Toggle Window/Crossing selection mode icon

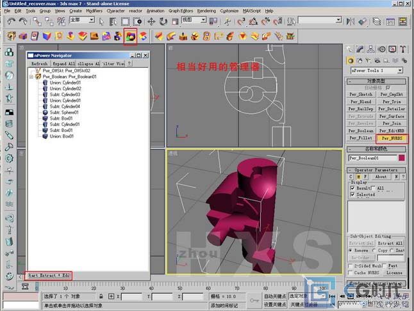coord(137,21)
